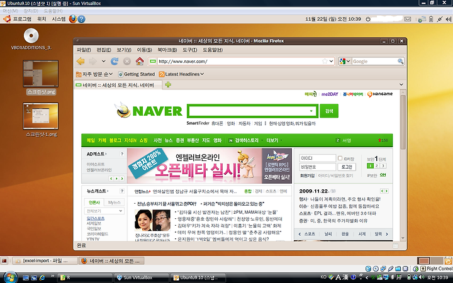Open Naver search box autocomplete arrow
This screenshot has height=283, width=453.
click(311, 111)
